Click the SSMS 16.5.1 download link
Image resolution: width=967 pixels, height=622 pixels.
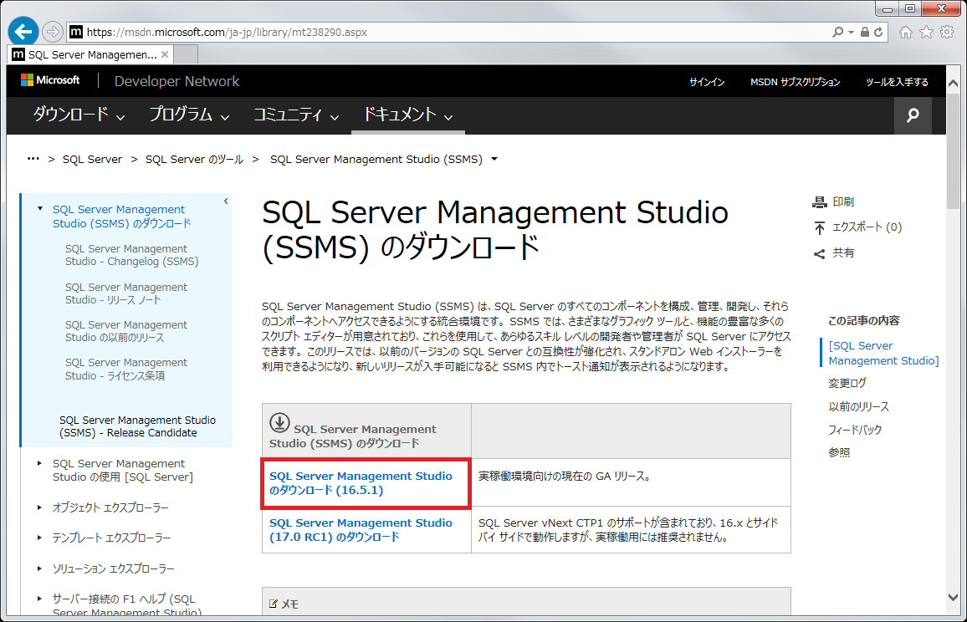pos(361,483)
